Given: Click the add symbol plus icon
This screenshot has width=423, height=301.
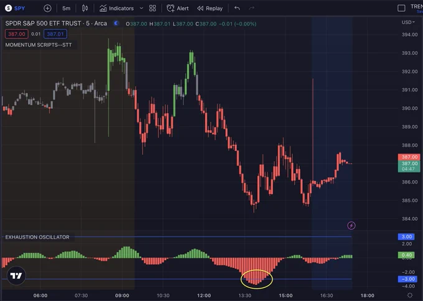Looking at the screenshot, I should 47,8.
